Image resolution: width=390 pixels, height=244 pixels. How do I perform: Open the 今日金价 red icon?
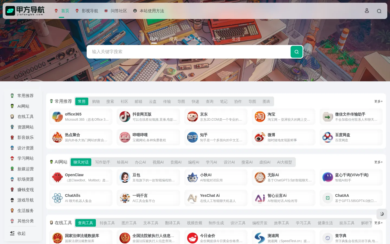(x=193, y=238)
